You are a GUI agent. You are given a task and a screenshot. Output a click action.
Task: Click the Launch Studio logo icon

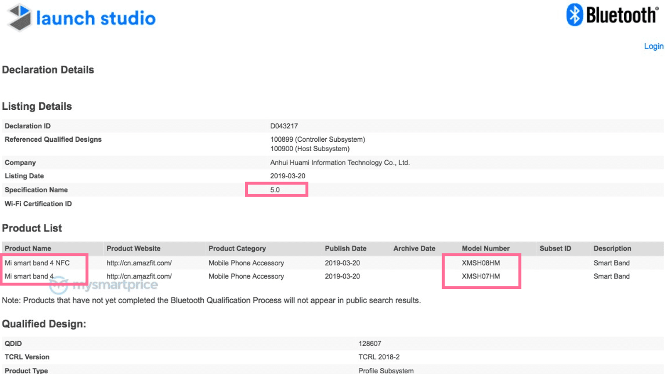point(20,17)
